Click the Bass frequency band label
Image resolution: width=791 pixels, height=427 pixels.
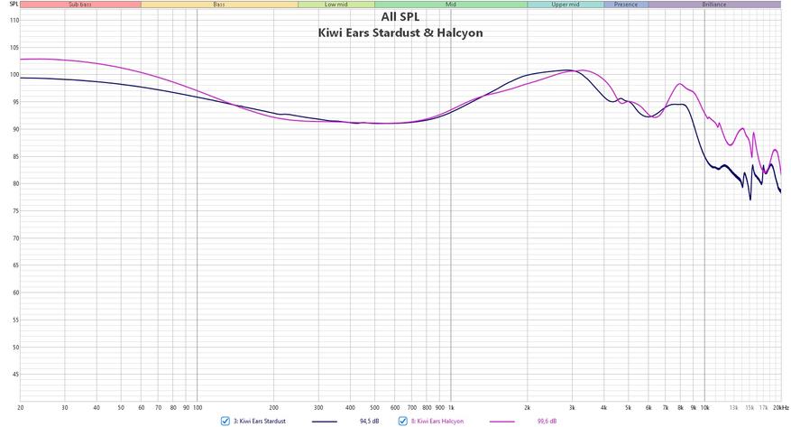tap(219, 5)
